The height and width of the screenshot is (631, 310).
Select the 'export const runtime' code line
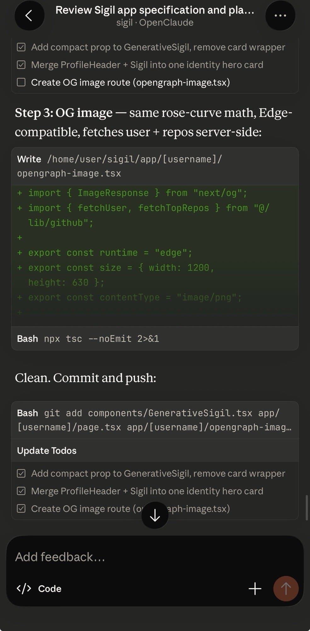[109, 252]
